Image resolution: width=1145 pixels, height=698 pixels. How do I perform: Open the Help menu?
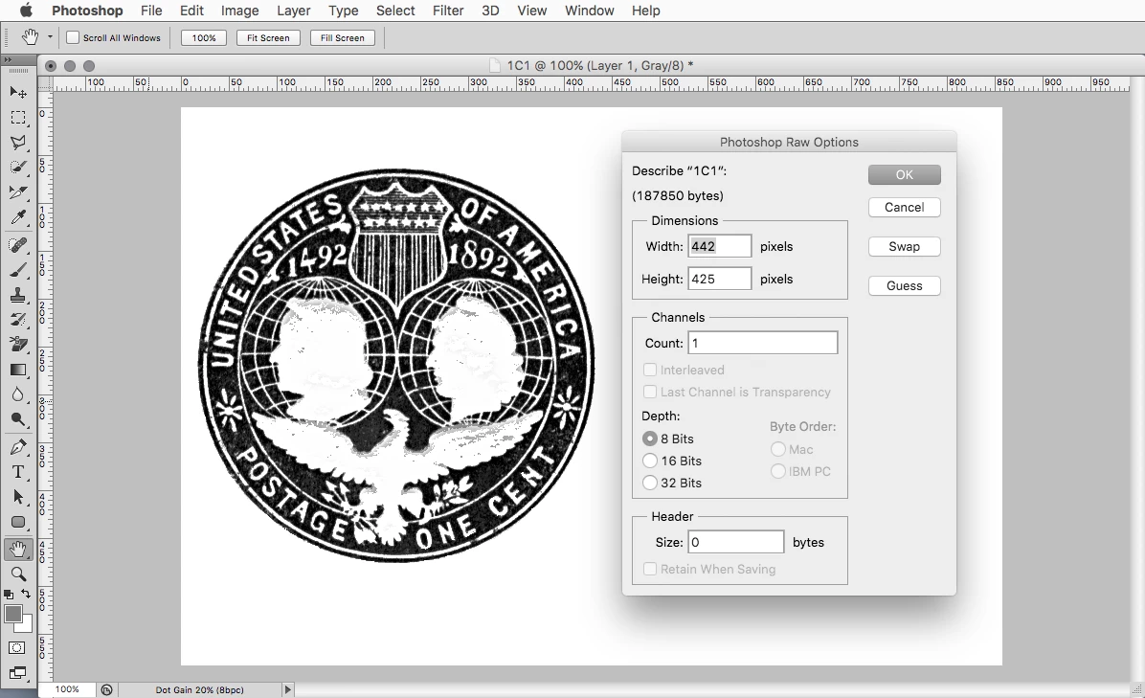(645, 11)
